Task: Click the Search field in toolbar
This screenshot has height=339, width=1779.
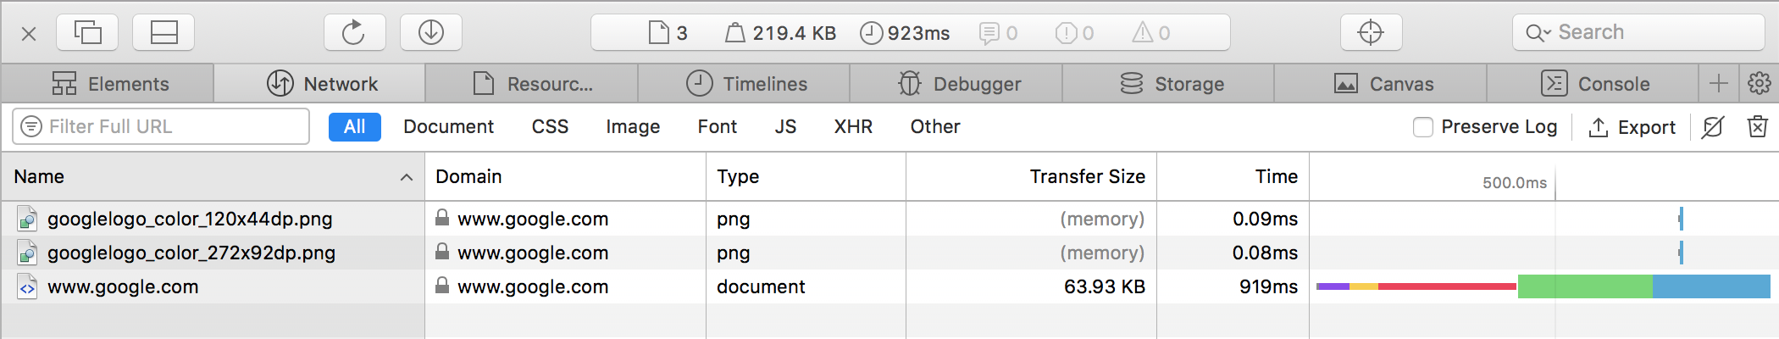Action: point(1638,33)
